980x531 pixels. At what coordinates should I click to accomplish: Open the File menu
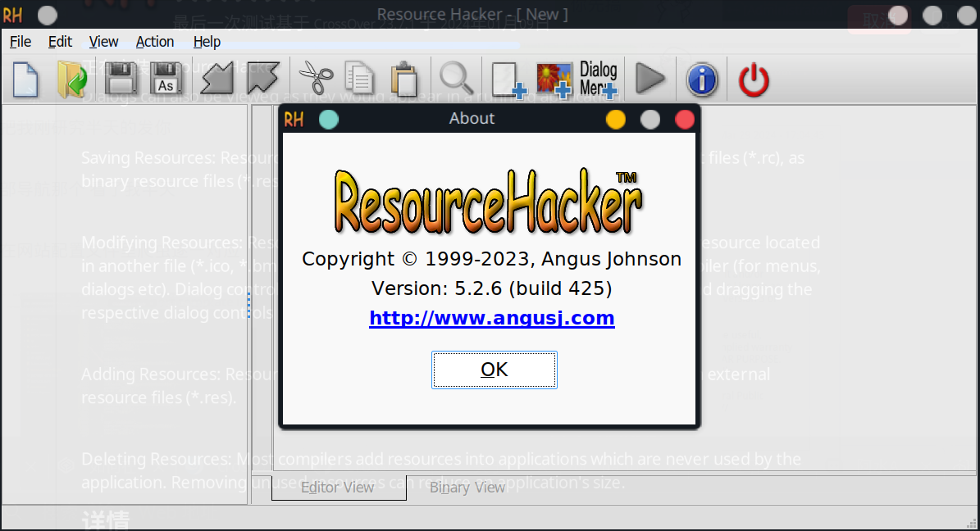tap(20, 42)
